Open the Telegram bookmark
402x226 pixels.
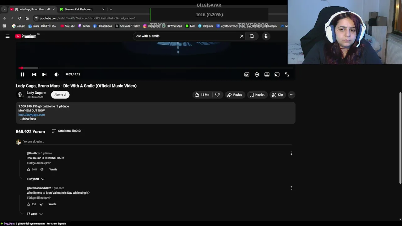205,26
